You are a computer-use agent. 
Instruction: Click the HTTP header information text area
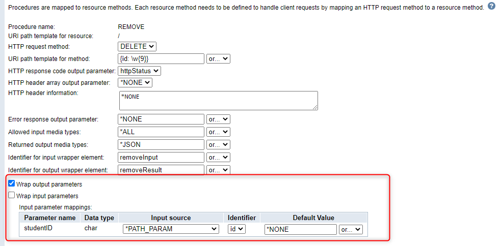[218, 101]
